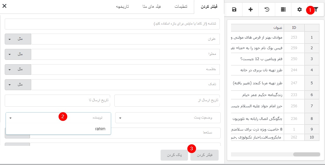This screenshot has width=325, height=165.
Task: Open the مثل operator dropdown beside عنوان
Action: (18, 39)
